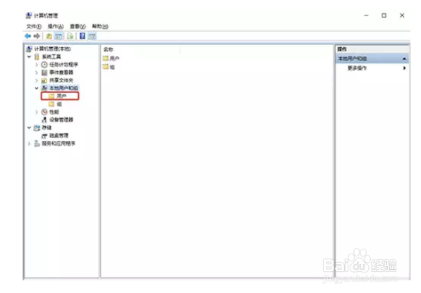Click 更多操作 in the actions pane
The image size is (421, 293).
click(x=357, y=68)
